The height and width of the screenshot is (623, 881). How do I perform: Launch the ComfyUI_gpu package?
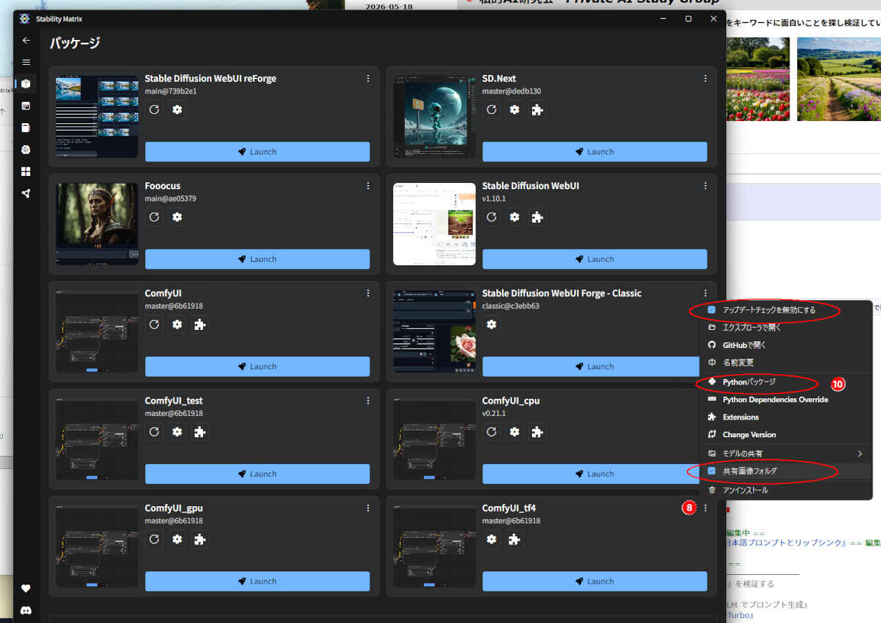tap(257, 581)
